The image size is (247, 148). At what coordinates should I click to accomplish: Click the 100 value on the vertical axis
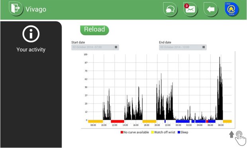pyautogui.click(x=85, y=54)
